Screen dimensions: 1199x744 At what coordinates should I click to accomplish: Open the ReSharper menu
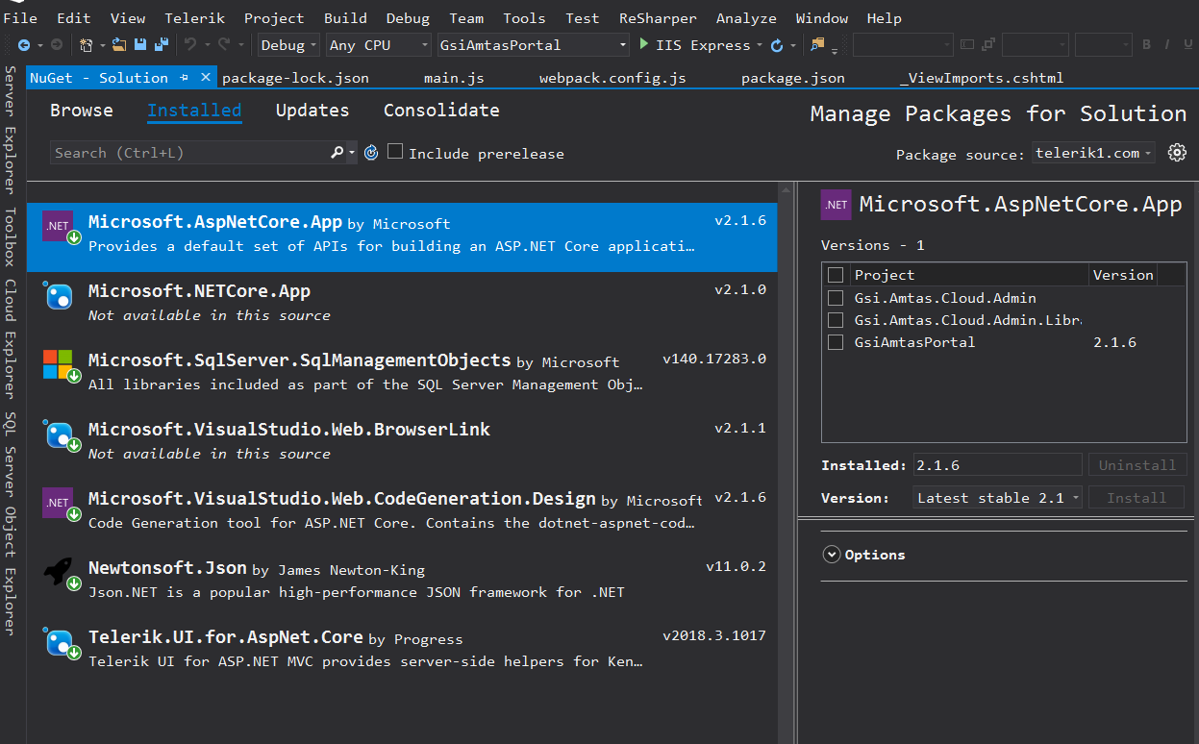(657, 18)
